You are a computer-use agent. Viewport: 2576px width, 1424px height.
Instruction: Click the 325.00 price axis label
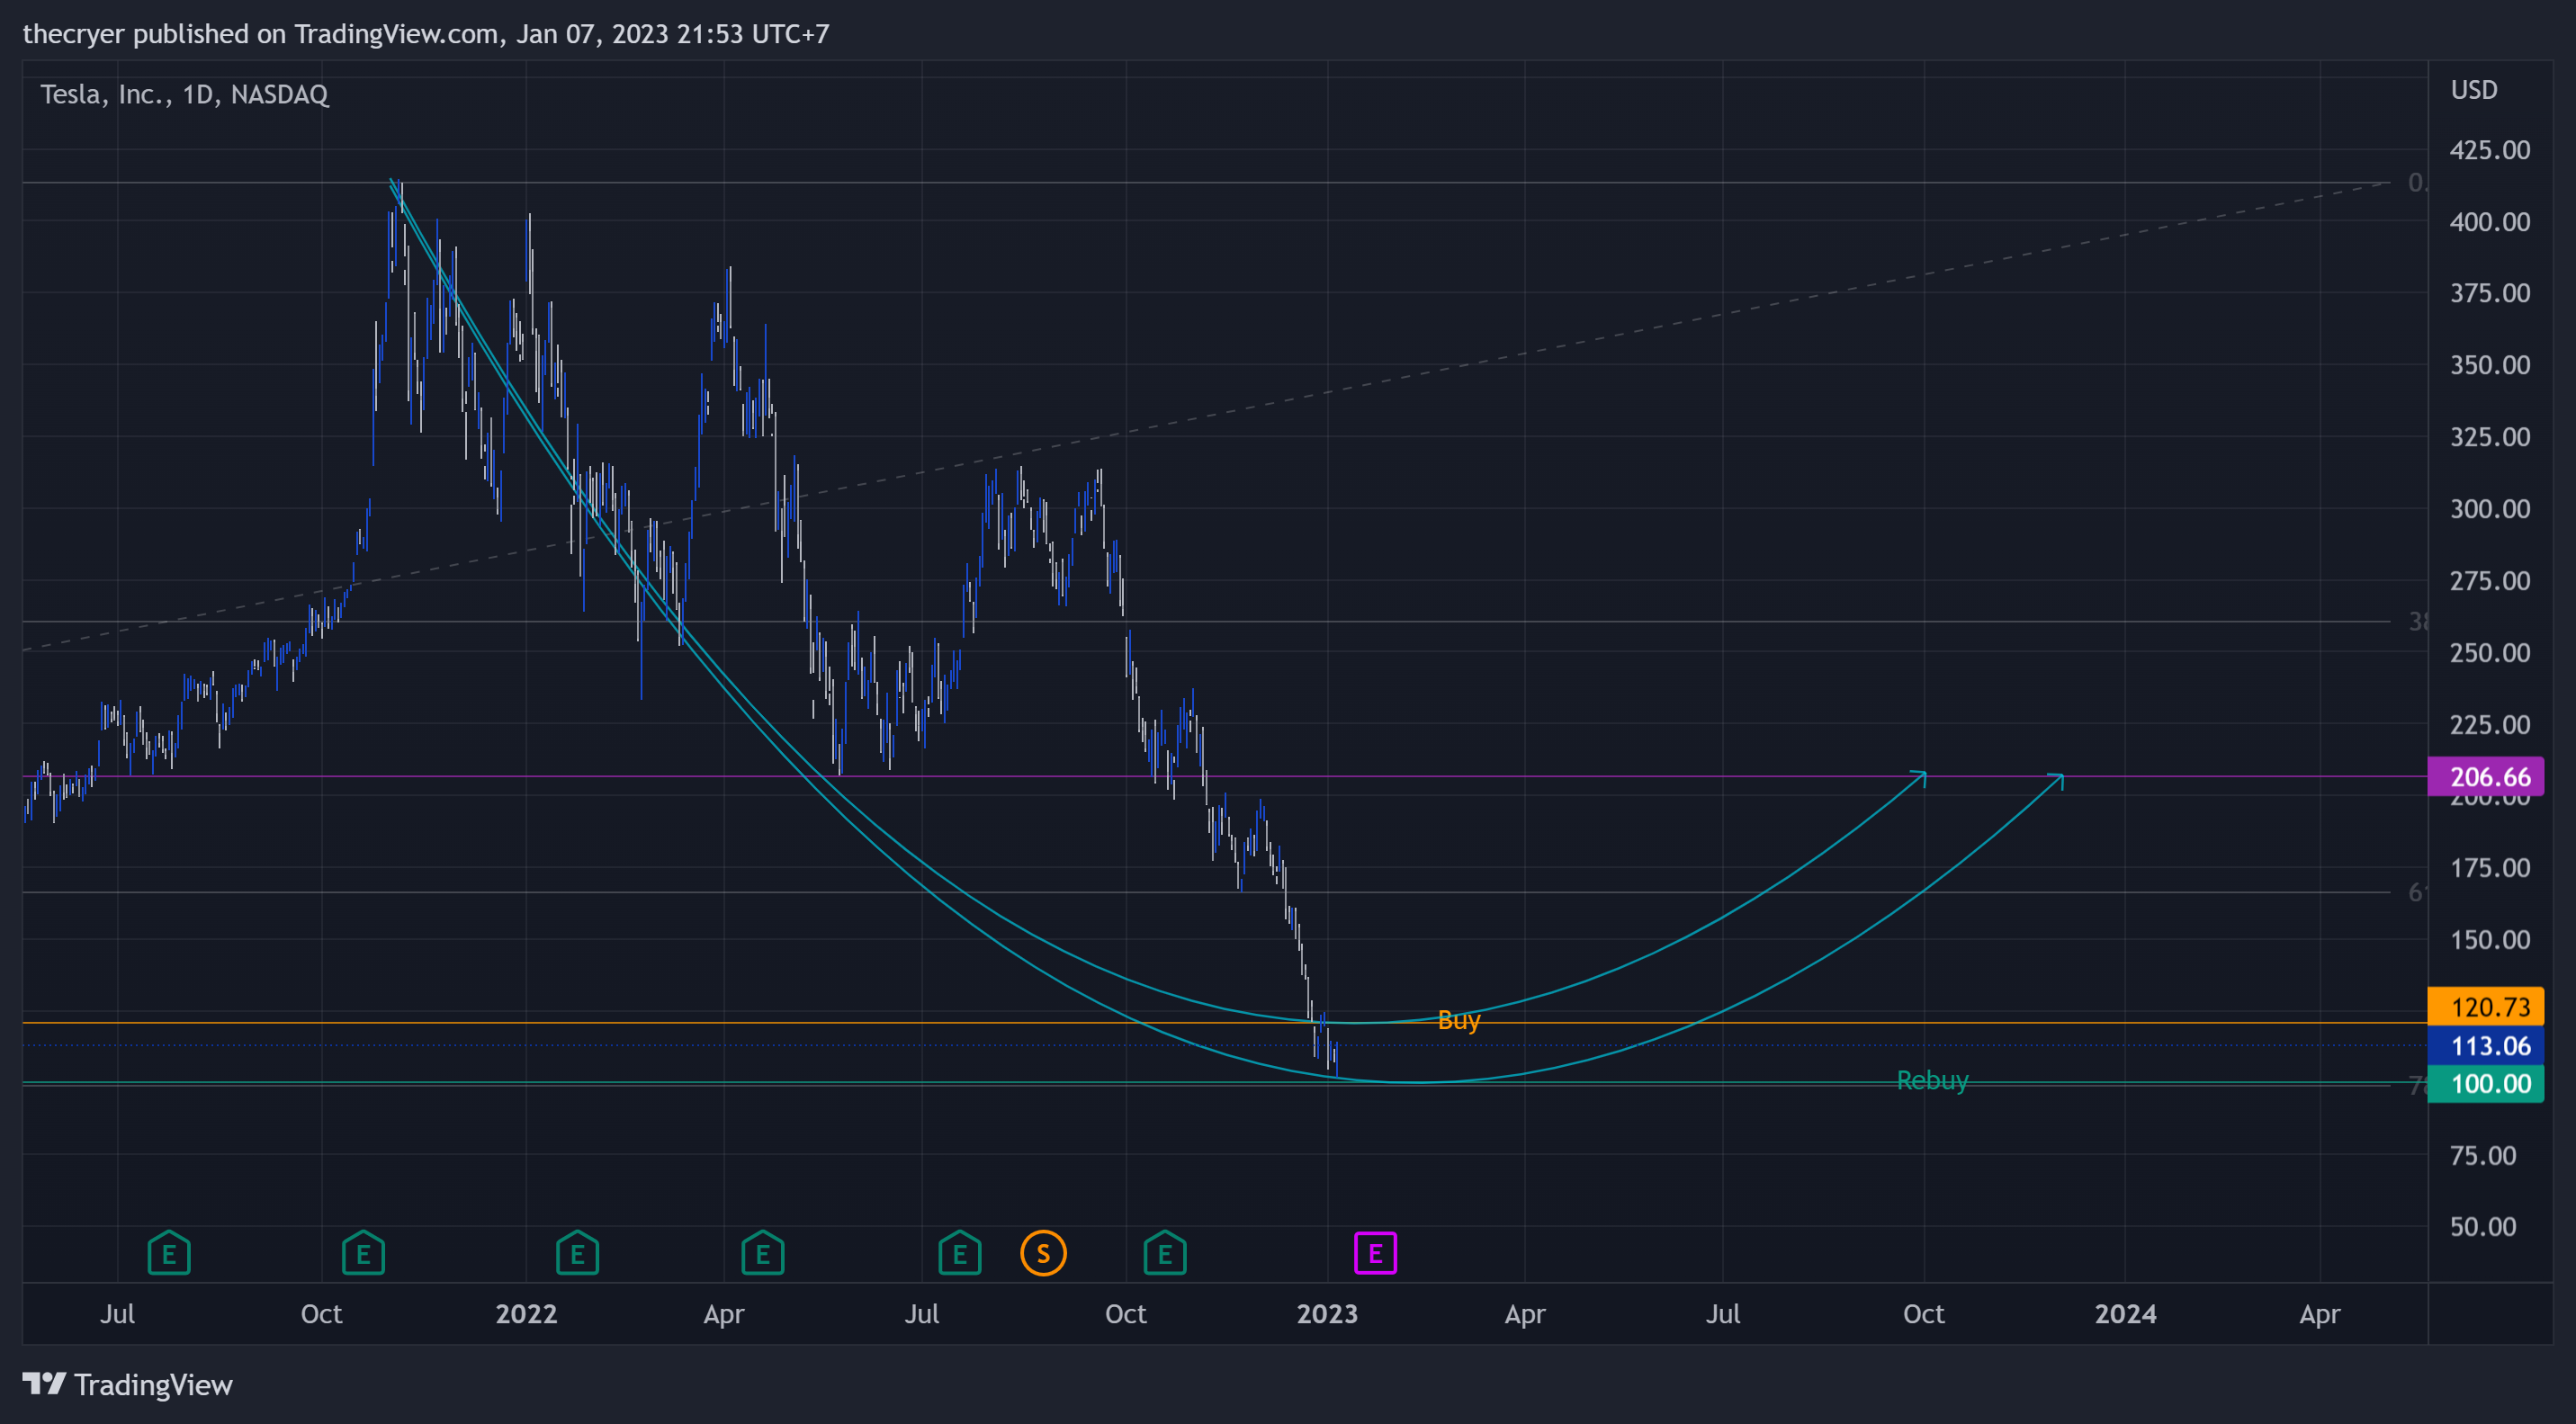coord(2489,436)
